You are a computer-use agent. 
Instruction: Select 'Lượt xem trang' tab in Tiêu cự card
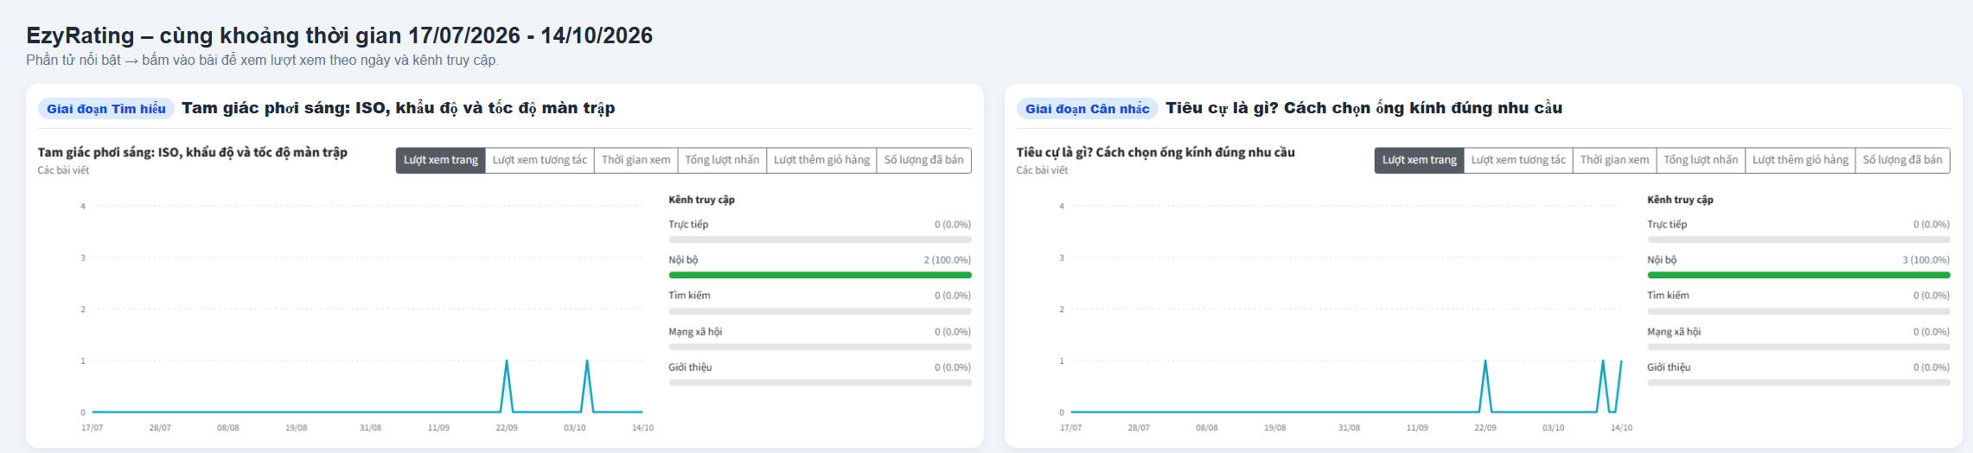[x=1420, y=160]
